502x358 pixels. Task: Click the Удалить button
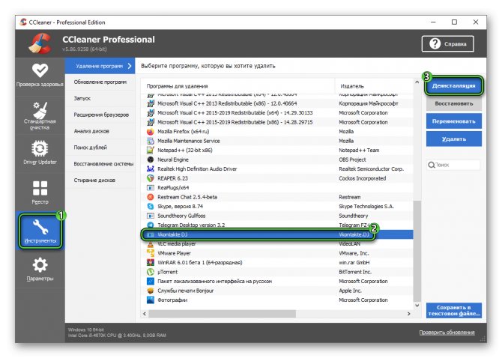point(453,139)
